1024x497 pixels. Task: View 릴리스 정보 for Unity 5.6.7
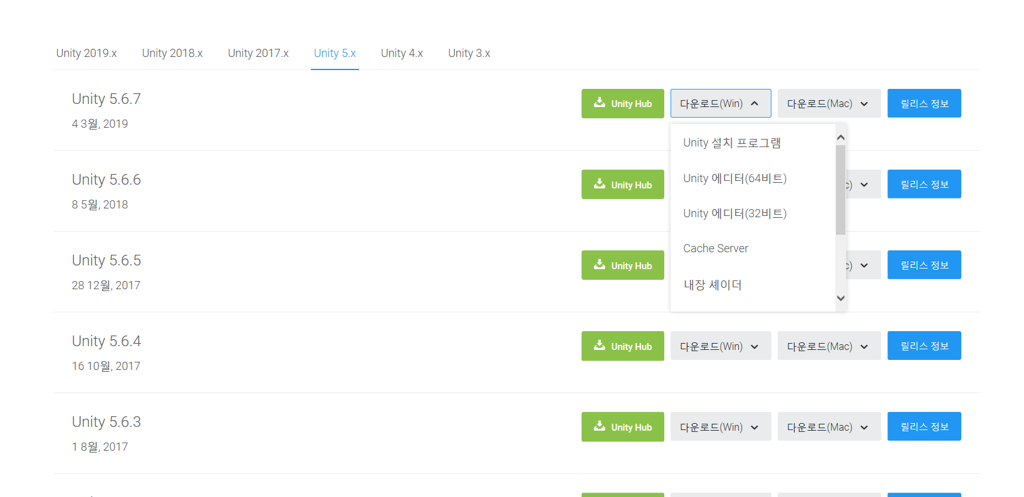[x=924, y=103]
